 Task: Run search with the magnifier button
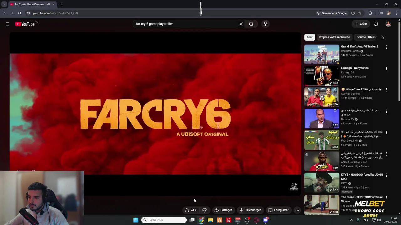coord(251,24)
